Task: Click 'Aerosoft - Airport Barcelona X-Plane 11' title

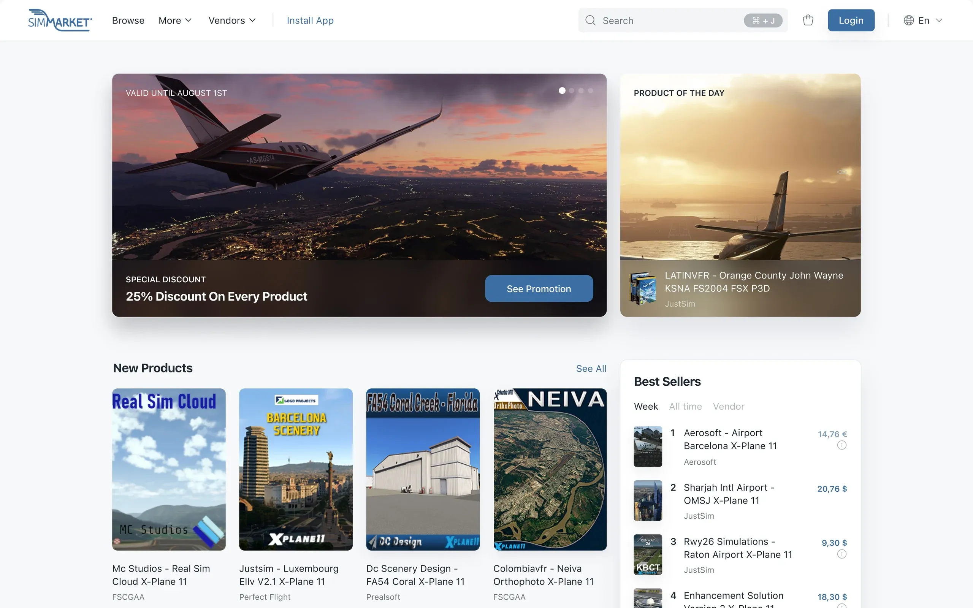Action: point(730,439)
